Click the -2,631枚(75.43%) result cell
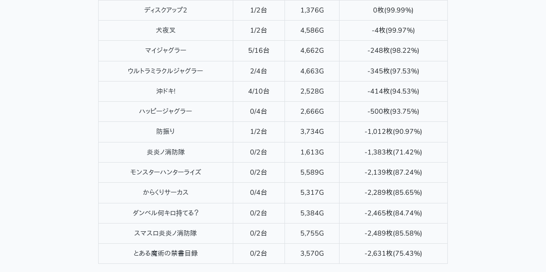This screenshot has height=272, width=546. click(393, 253)
